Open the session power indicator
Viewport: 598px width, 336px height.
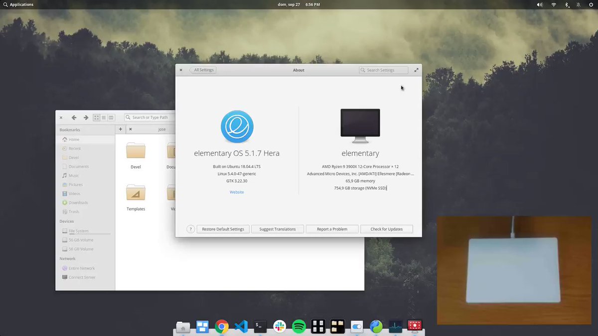point(591,4)
